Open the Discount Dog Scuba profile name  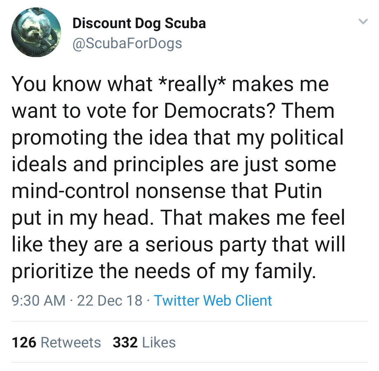139,24
